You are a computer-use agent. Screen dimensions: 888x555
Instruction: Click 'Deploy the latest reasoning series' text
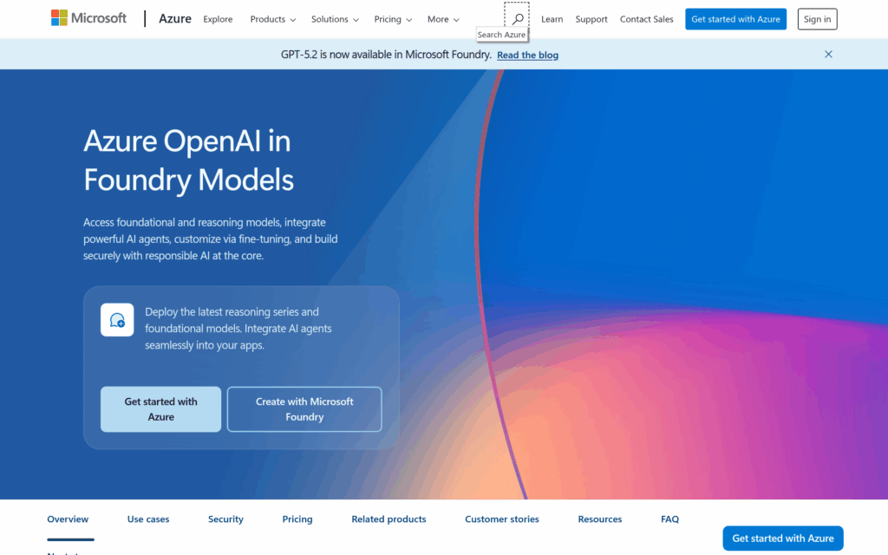click(238, 329)
